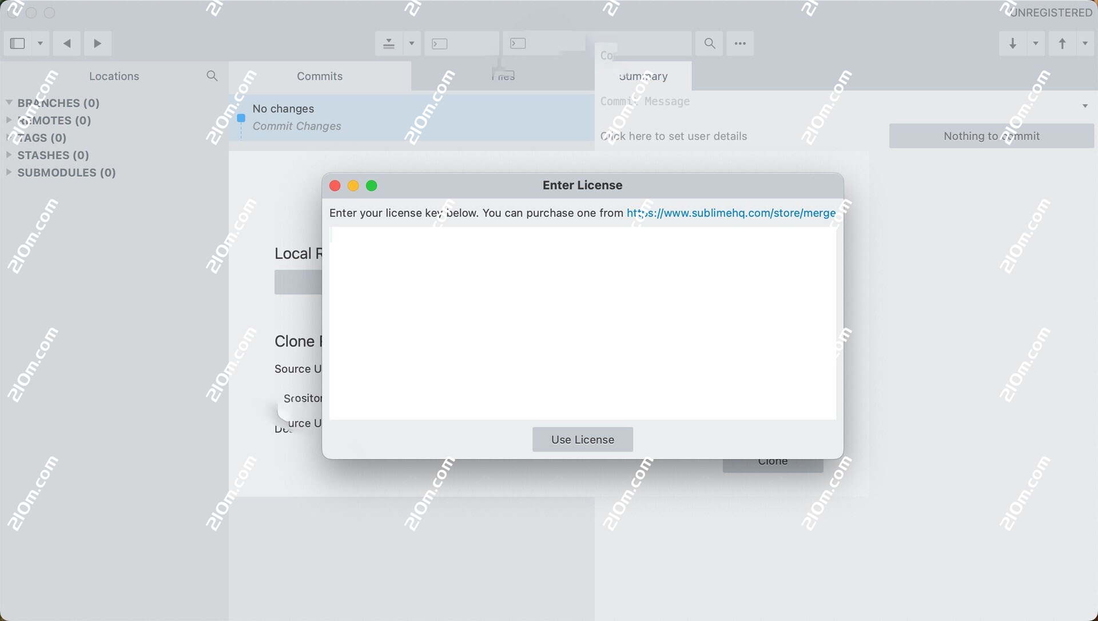Open the sublimehq.com store link

[x=731, y=213]
